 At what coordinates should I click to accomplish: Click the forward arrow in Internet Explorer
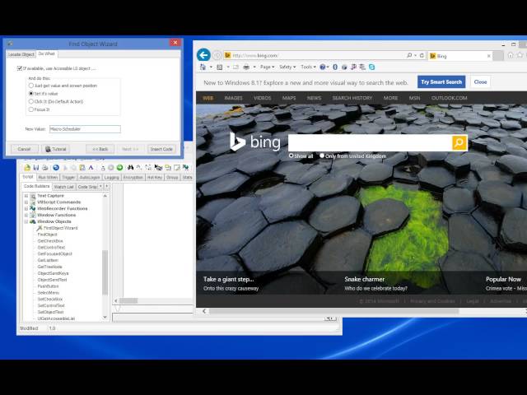[x=217, y=55]
